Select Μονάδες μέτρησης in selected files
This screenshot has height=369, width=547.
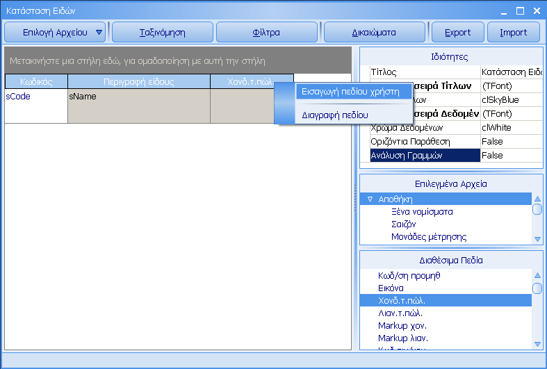429,237
